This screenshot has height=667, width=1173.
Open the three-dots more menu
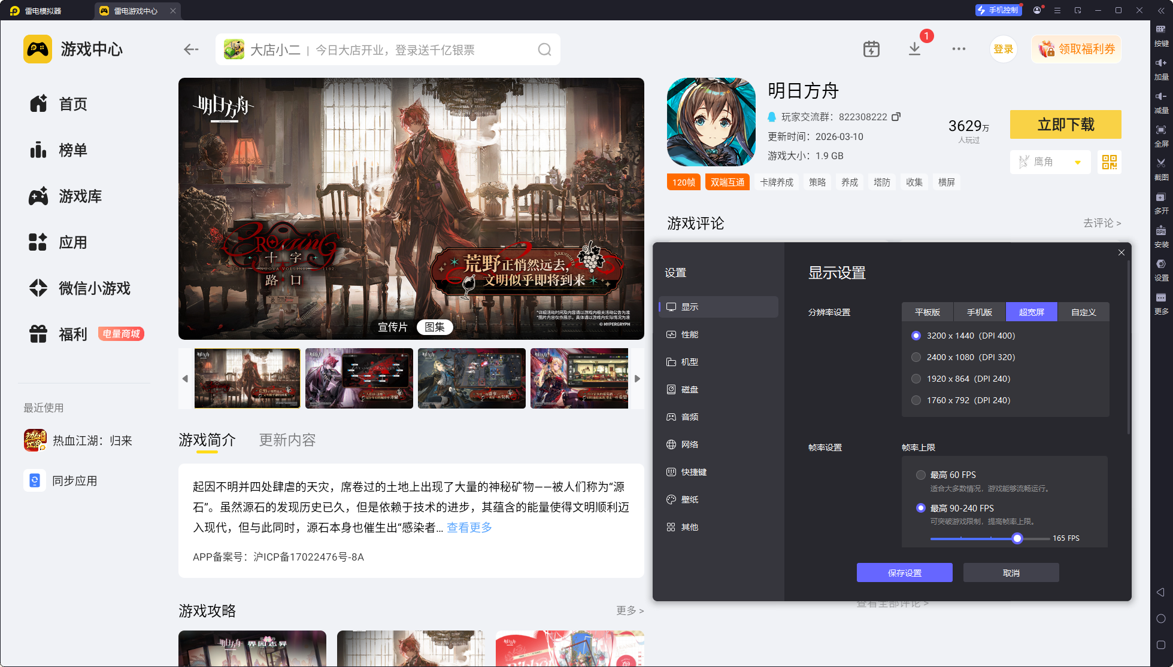pos(959,49)
